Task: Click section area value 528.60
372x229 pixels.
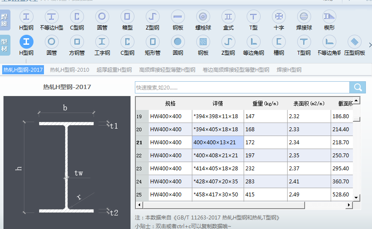Action: pyautogui.click(x=342, y=195)
